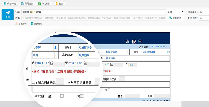Expand the 产假 leave type dropdown
The image size is (209, 107).
56,55
